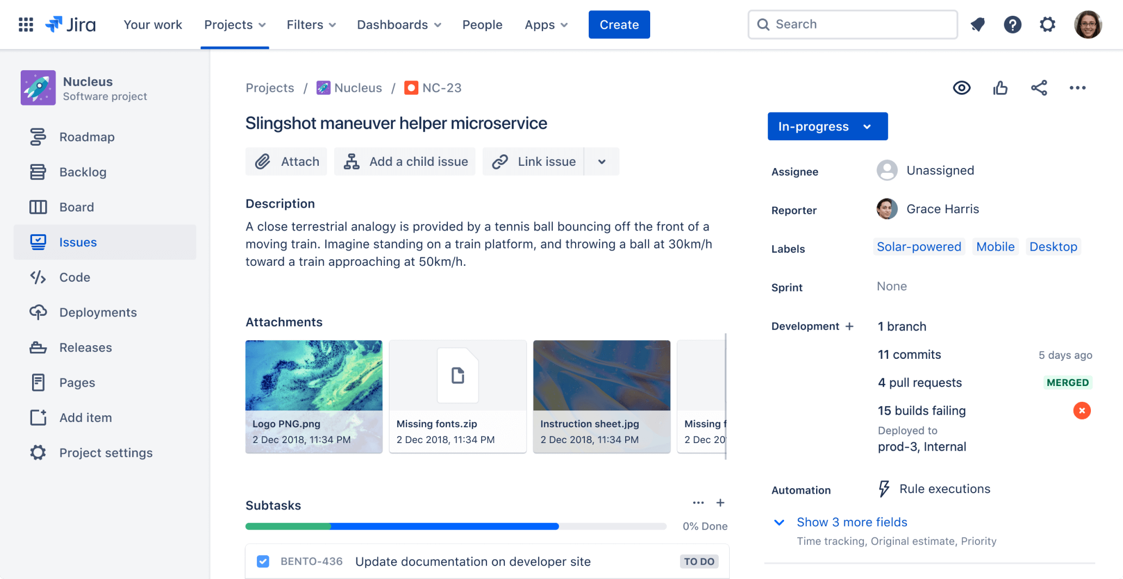1123x579 pixels.
Task: Expand Show 3 more fields
Action: pos(851,522)
